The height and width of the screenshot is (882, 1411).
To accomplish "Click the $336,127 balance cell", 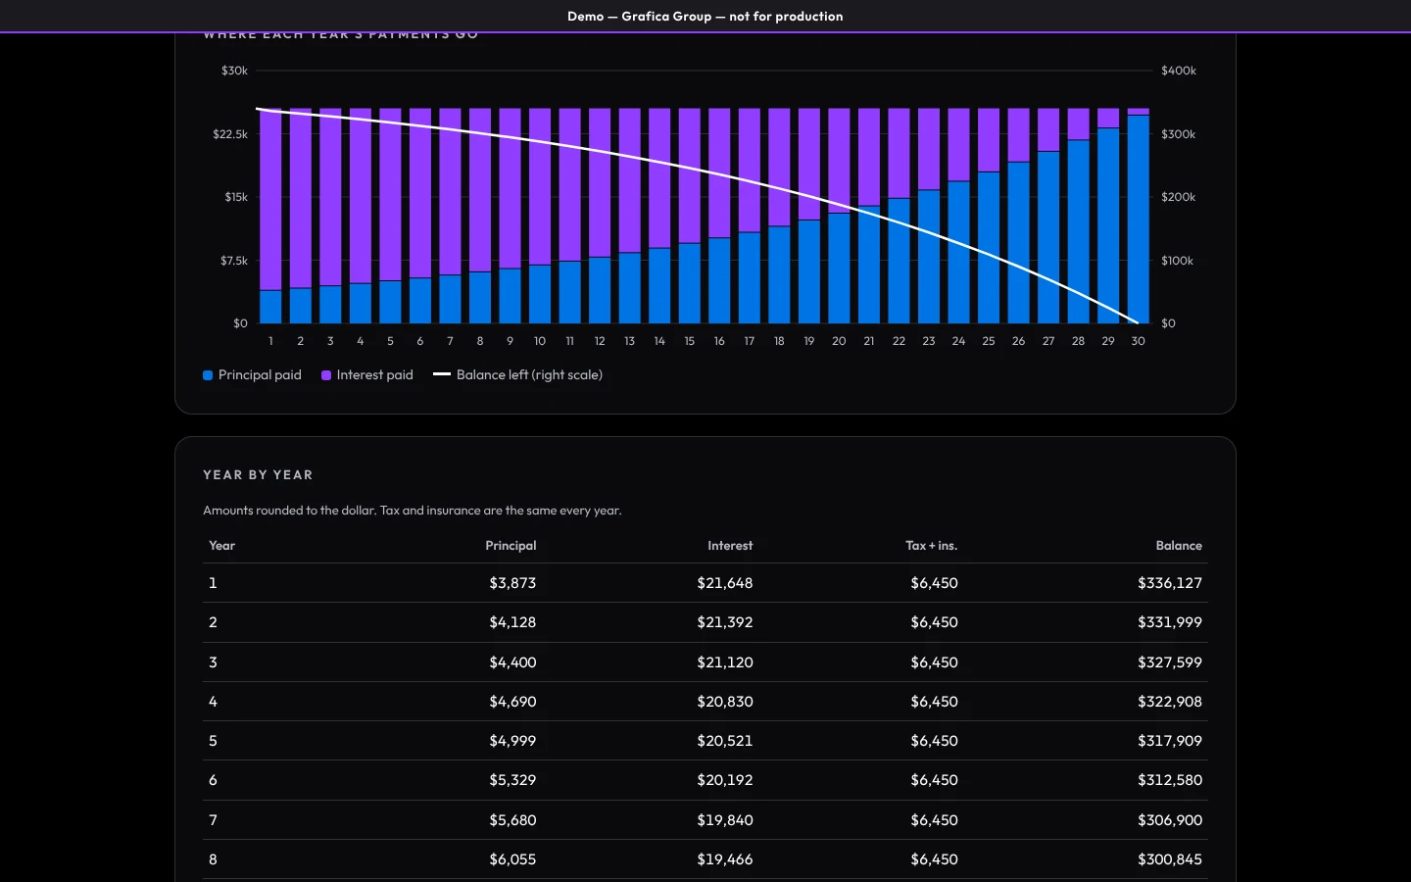I will click(1170, 583).
